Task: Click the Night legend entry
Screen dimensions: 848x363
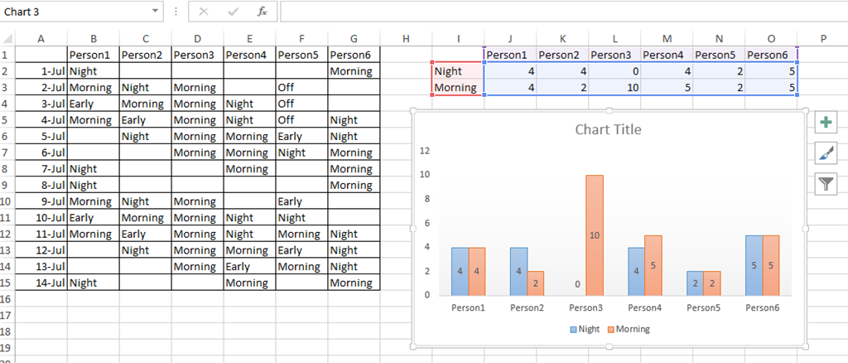Action: [585, 329]
